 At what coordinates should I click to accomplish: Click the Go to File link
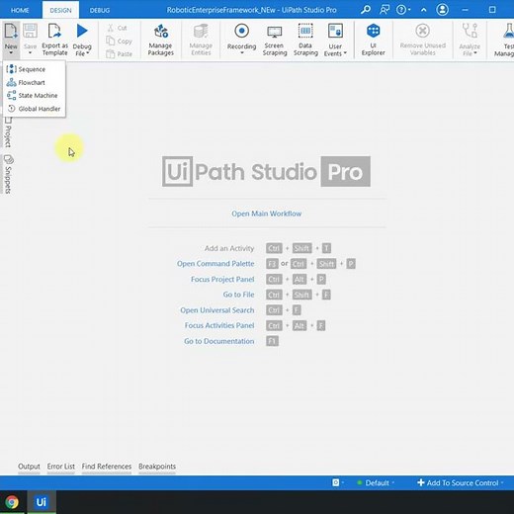click(238, 295)
